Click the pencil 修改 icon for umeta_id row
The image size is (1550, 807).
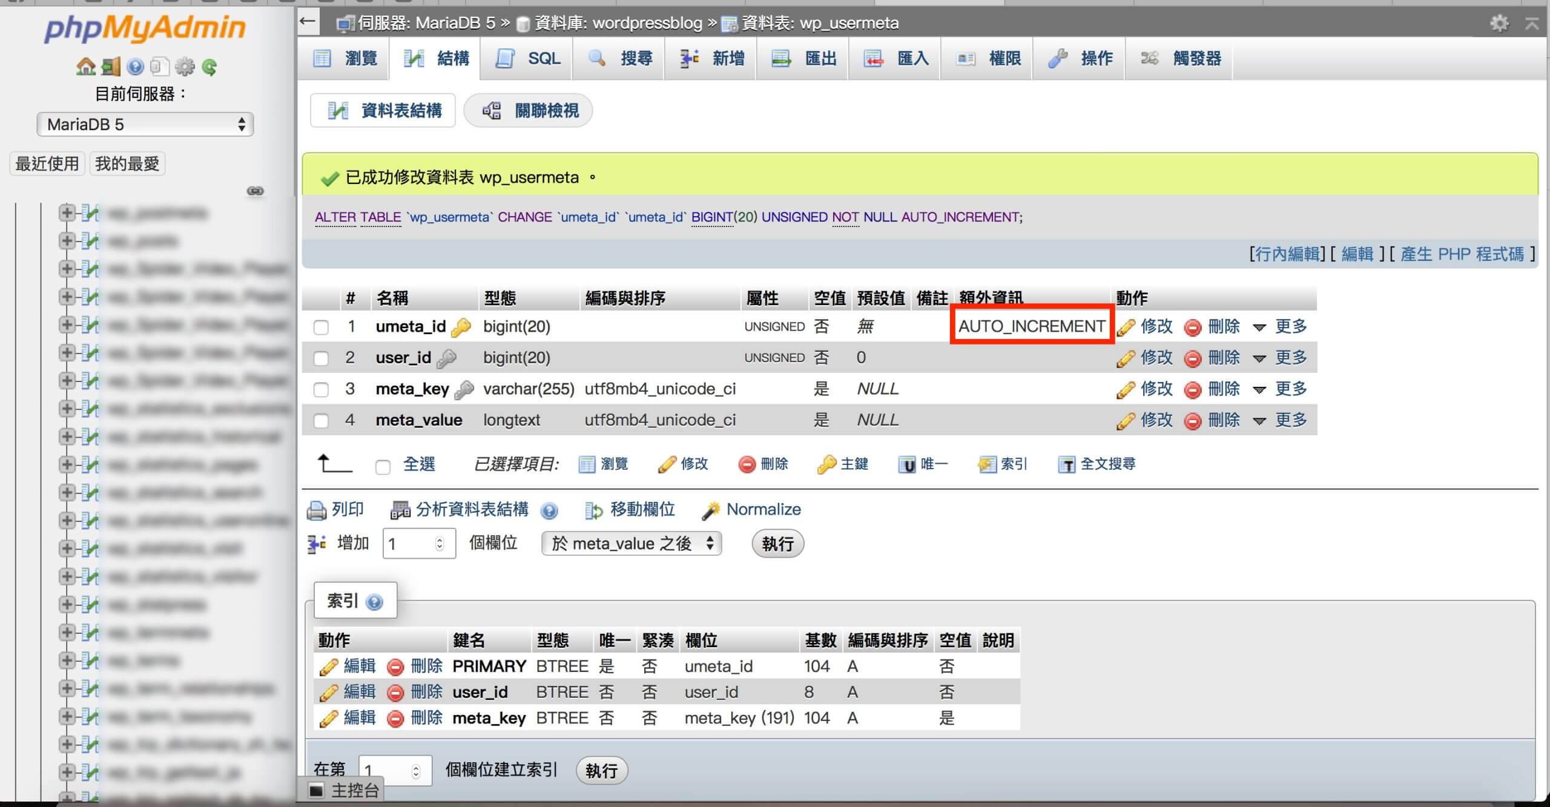point(1126,327)
